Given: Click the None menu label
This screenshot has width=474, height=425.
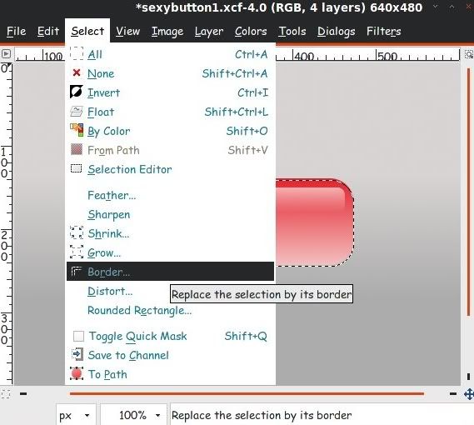Looking at the screenshot, I should click(x=101, y=73).
